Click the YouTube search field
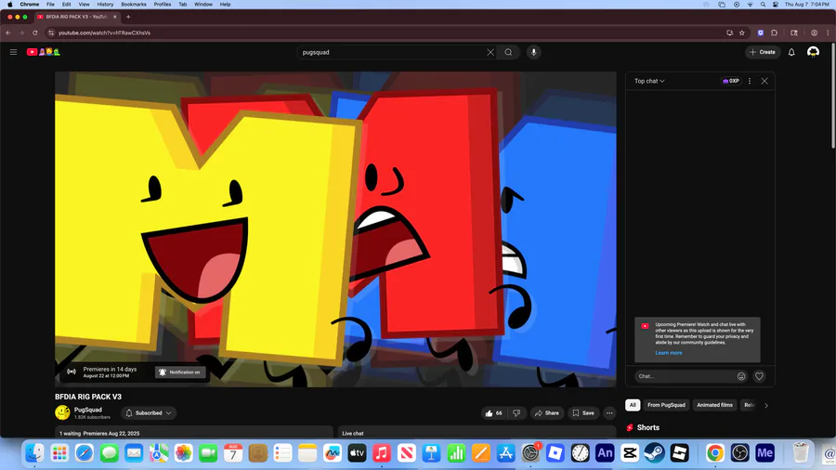Screen dimensions: 836x470 (x=392, y=52)
